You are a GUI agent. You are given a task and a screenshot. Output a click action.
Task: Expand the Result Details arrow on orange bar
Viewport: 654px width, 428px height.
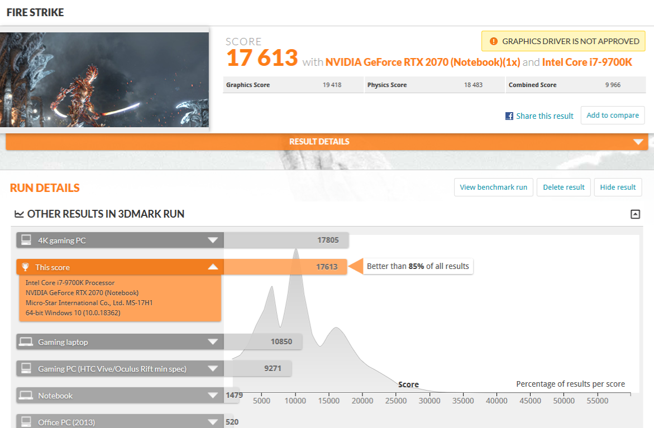click(x=638, y=142)
